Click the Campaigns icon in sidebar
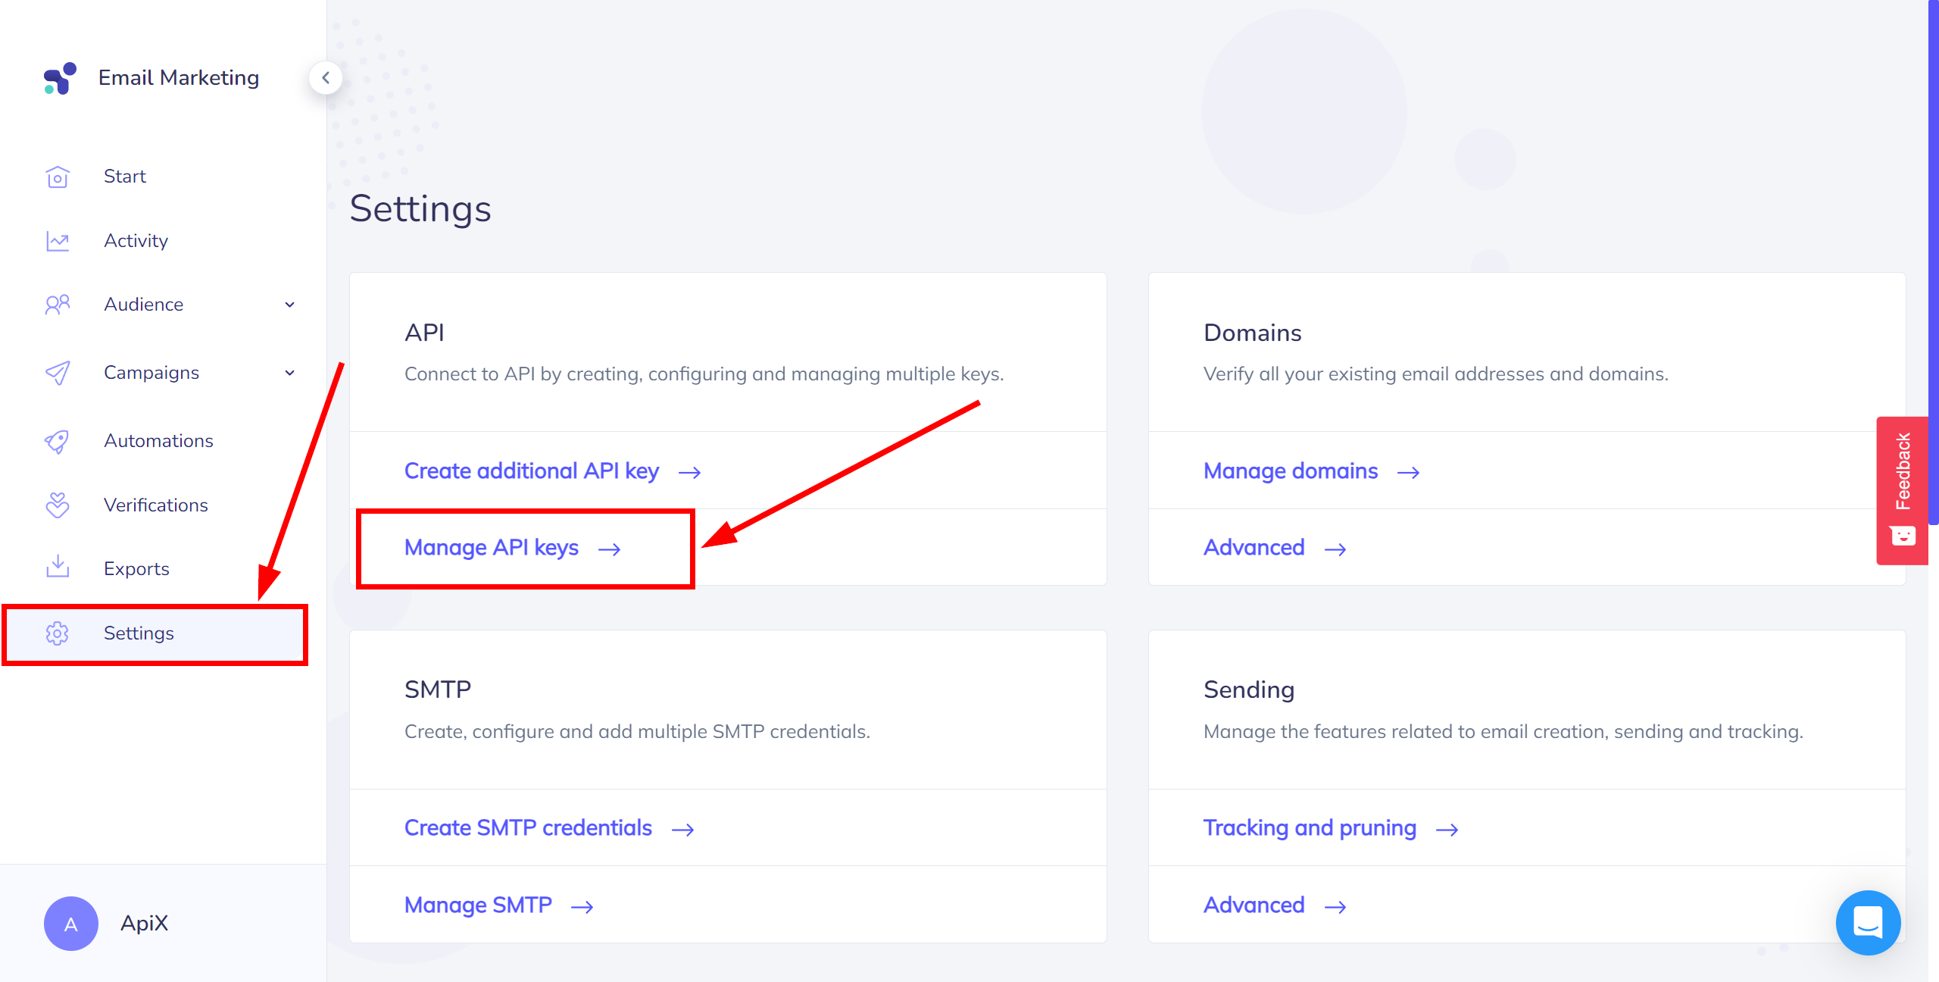Screen dimensions: 1939x982 [x=59, y=372]
